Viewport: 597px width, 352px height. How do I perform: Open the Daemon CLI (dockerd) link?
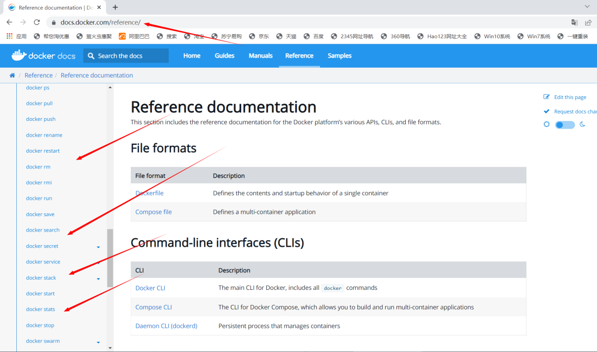(x=166, y=326)
